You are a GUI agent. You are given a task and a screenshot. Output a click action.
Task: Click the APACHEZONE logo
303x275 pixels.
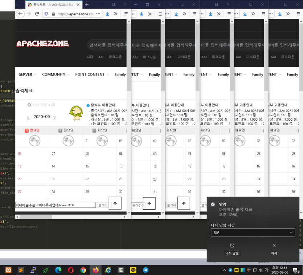point(42,44)
